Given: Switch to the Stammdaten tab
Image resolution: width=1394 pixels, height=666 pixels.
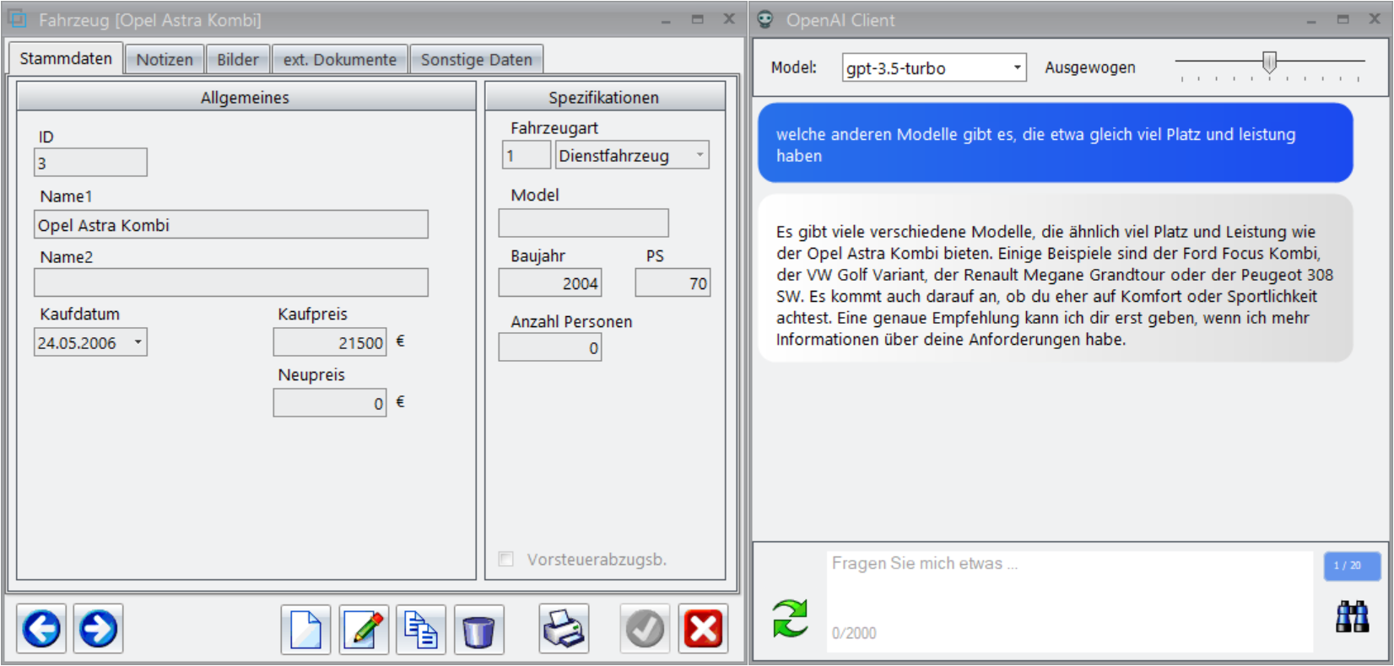Looking at the screenshot, I should coord(66,59).
